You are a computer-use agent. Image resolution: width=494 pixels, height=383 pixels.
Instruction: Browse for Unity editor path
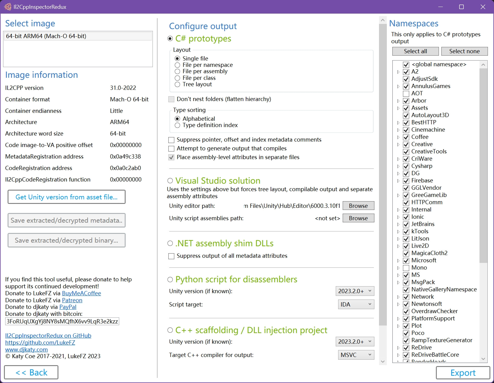[358, 206]
